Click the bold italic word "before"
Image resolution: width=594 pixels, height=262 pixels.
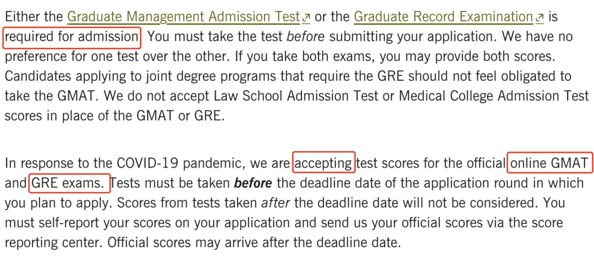pyautogui.click(x=252, y=183)
